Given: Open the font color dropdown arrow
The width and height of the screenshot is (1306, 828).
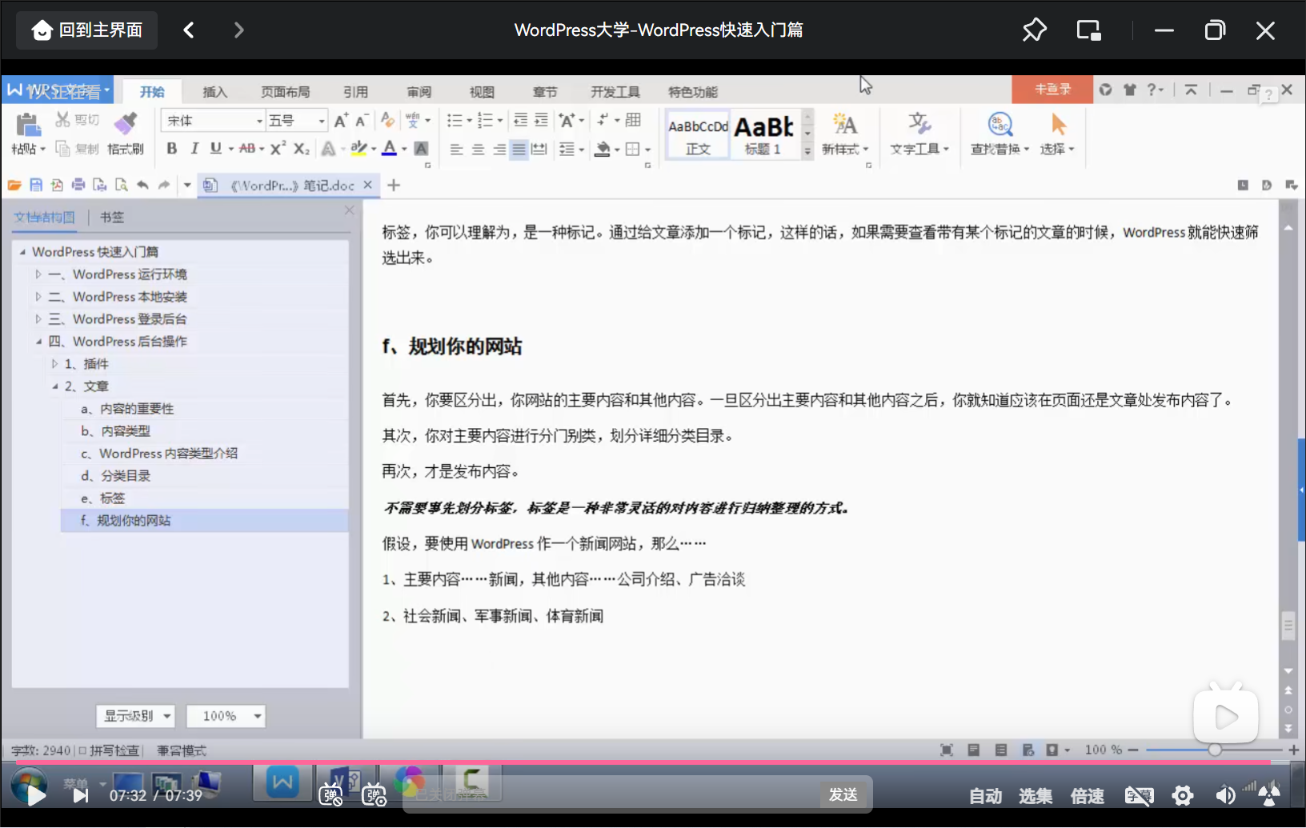Looking at the screenshot, I should pos(404,149).
